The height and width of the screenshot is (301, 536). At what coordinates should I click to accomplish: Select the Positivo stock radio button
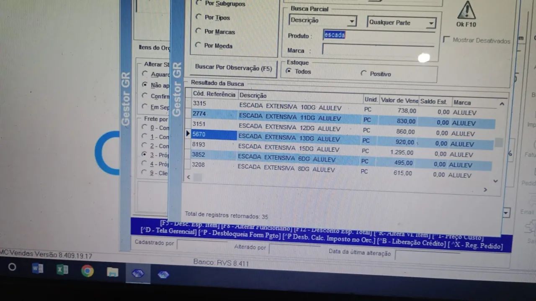[363, 74]
